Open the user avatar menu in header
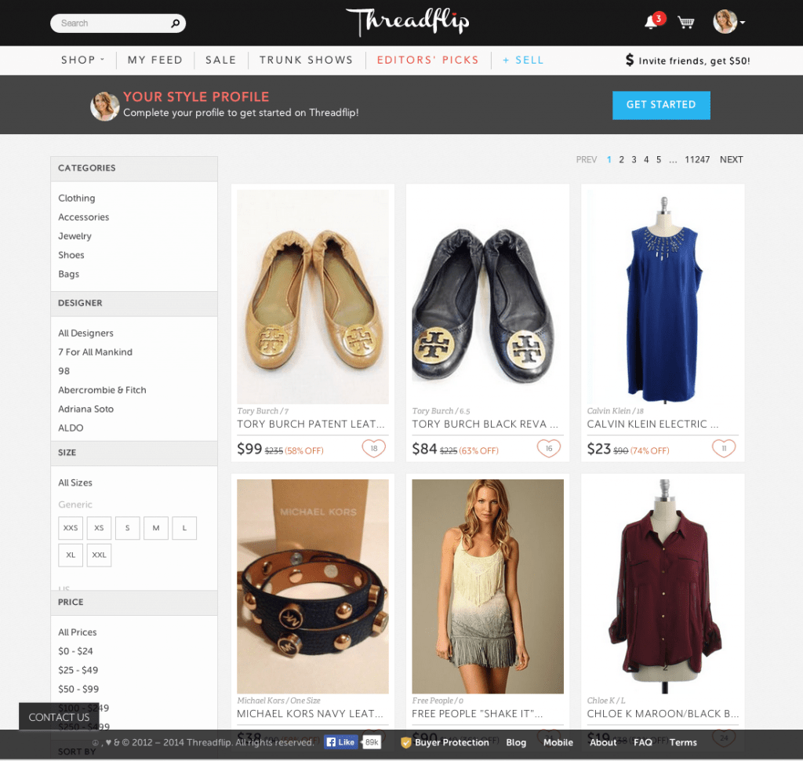The image size is (803, 761). 729,22
